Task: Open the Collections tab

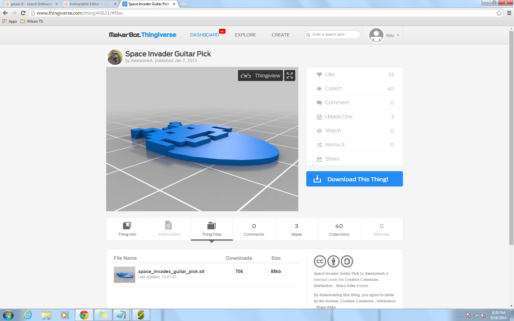Action: (339, 229)
